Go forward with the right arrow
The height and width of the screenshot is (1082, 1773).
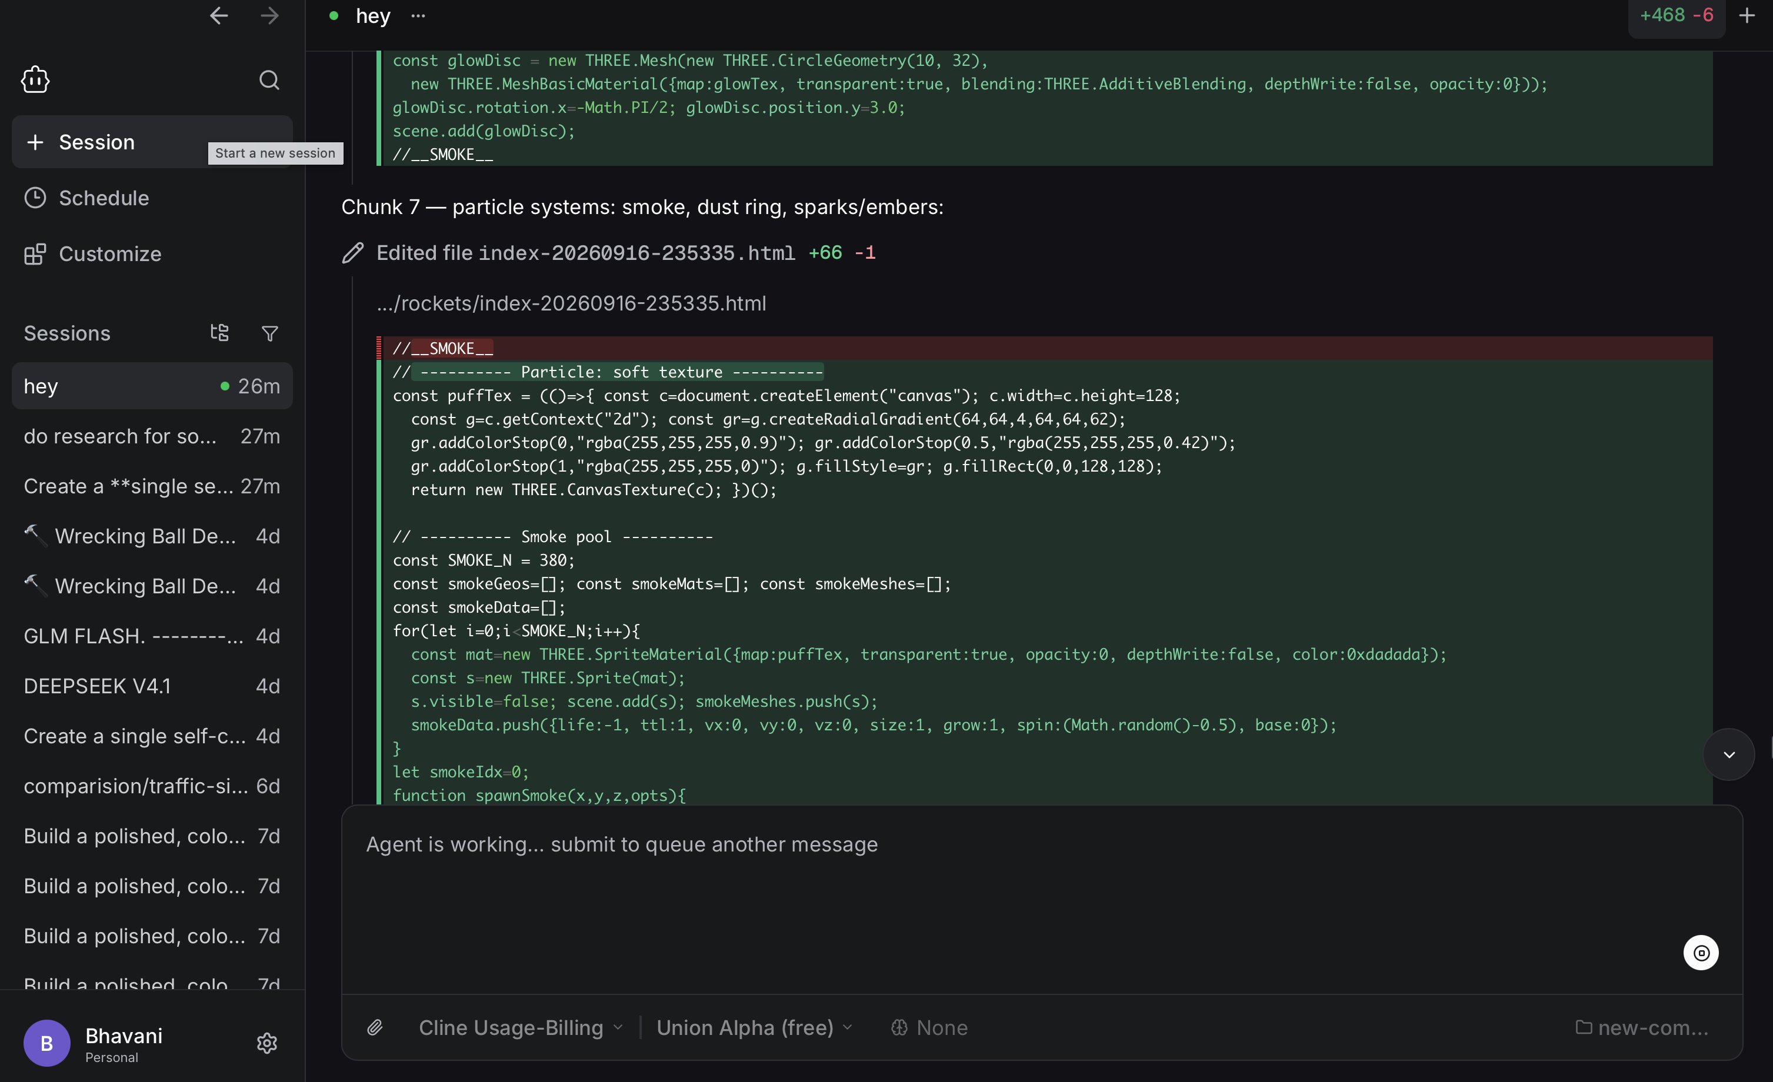pos(270,16)
